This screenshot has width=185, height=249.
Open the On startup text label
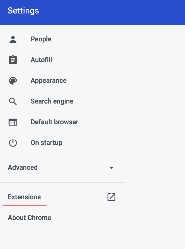(46, 143)
